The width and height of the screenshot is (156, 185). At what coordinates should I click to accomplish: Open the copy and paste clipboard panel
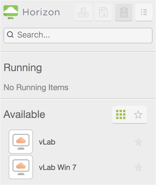pyautogui.click(x=124, y=13)
